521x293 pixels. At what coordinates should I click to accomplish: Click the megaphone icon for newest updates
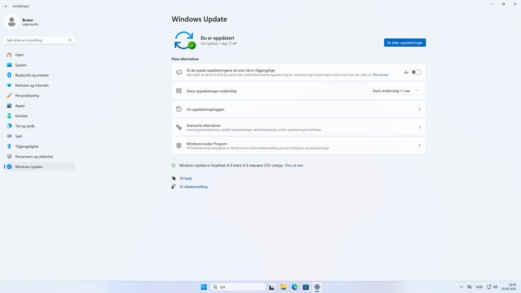pyautogui.click(x=179, y=72)
